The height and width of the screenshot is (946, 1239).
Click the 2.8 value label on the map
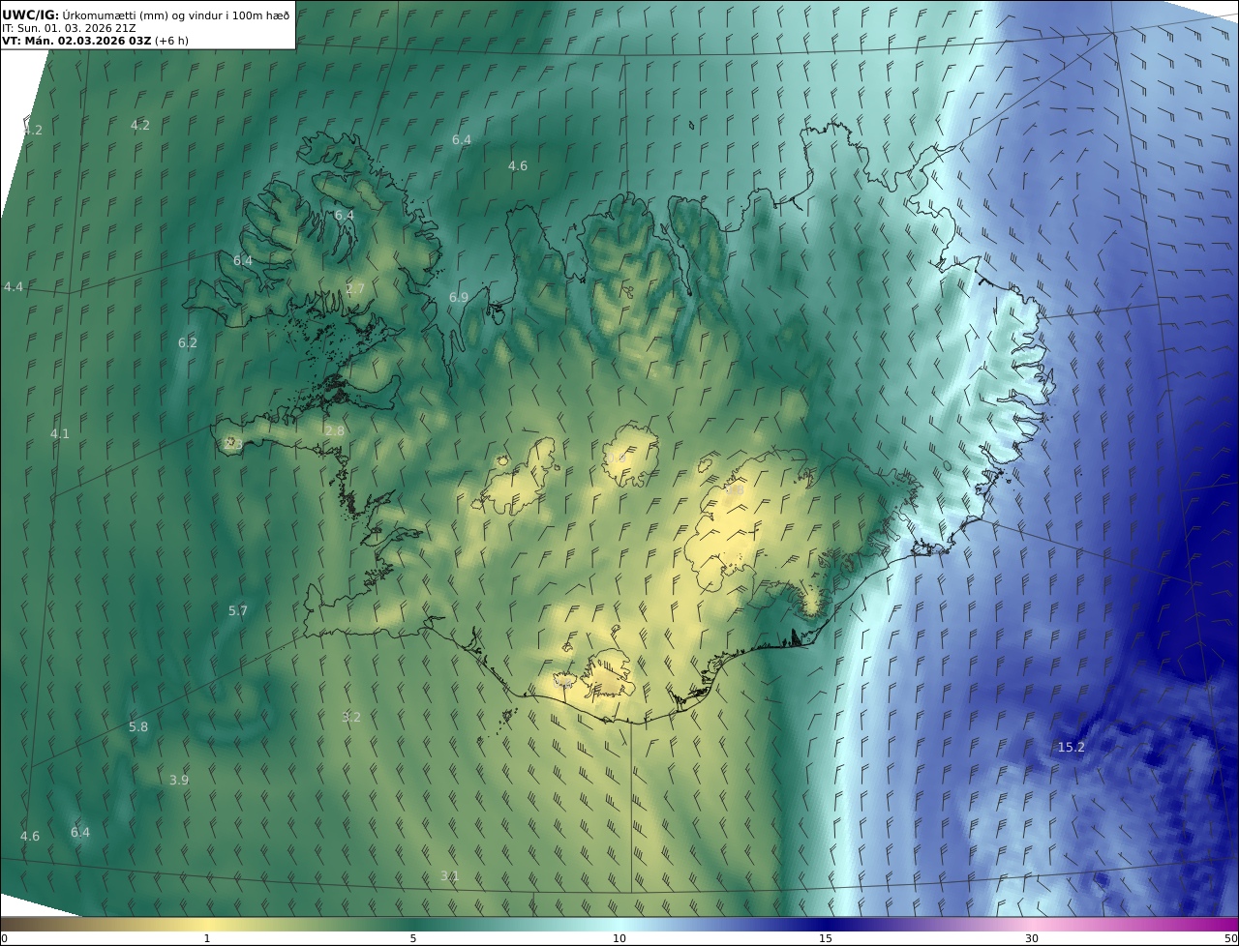tap(335, 431)
